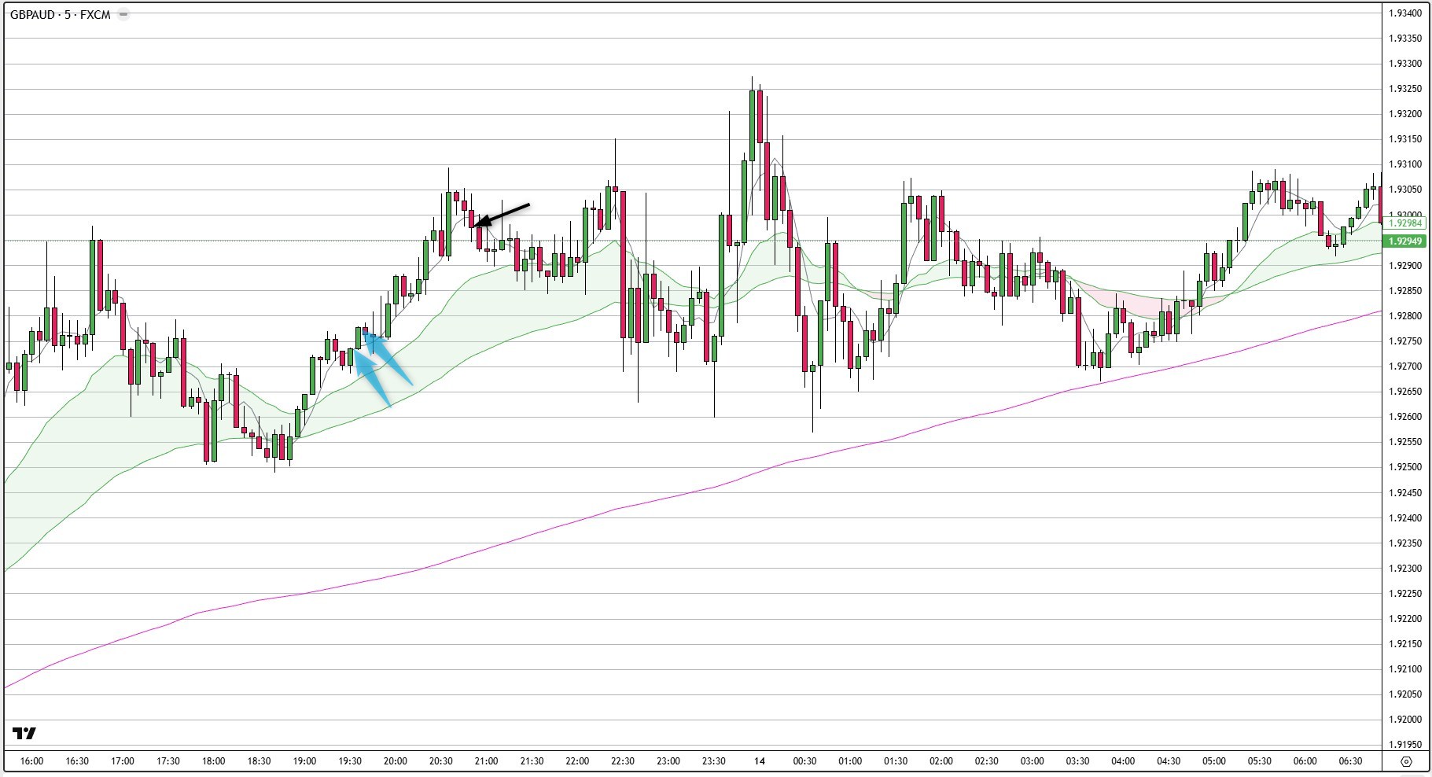Image resolution: width=1432 pixels, height=777 pixels.
Task: Click the GBPAUD symbol name in the legend
Action: (31, 13)
